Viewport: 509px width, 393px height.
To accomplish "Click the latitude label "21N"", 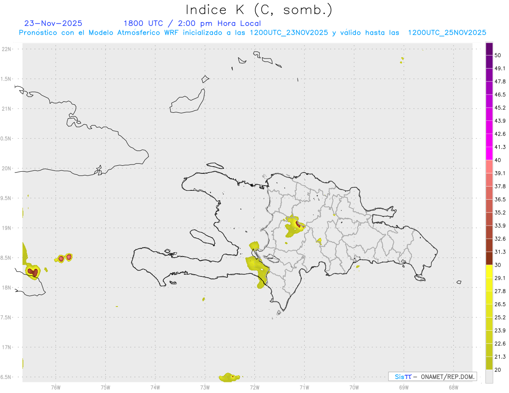I will point(7,109).
